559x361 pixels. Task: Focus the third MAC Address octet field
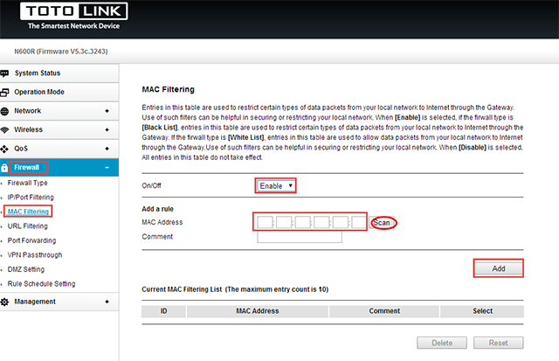coord(303,223)
